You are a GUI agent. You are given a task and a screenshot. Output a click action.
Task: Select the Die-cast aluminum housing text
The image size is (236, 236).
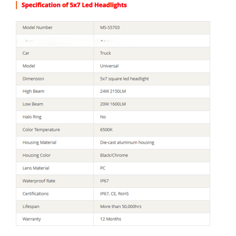pos(127,142)
